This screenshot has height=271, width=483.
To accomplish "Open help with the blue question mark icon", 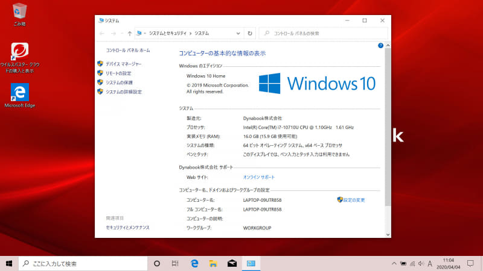I will [380, 46].
